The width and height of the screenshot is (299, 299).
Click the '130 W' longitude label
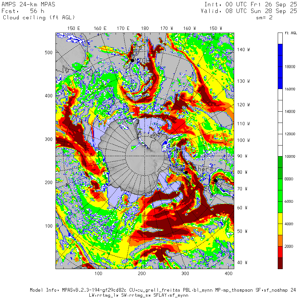[x=243, y=81]
